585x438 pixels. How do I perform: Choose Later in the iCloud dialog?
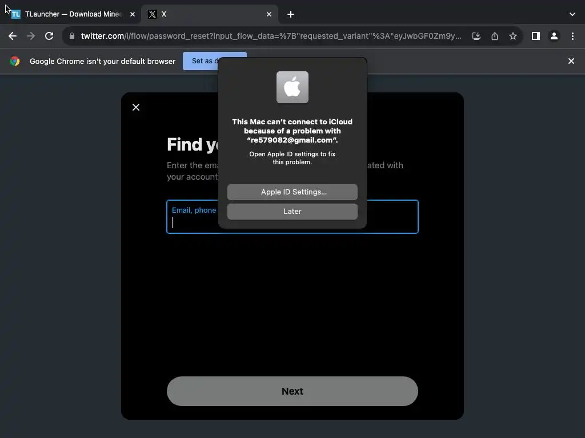pyautogui.click(x=292, y=211)
